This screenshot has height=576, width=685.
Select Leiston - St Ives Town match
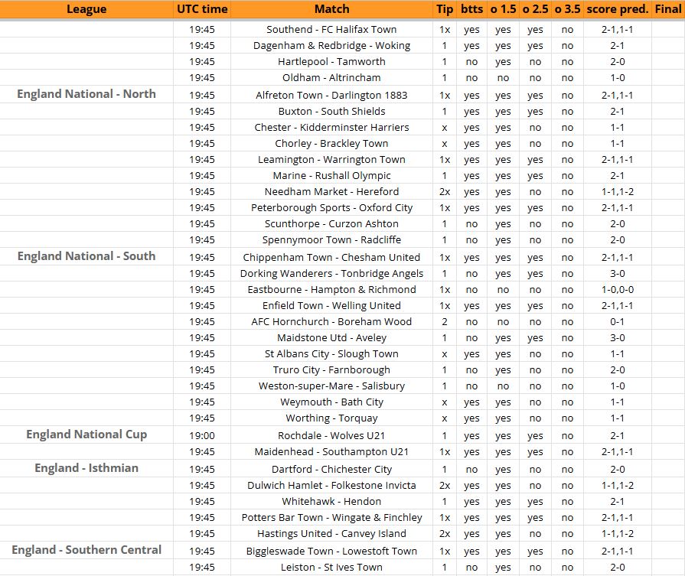(331, 568)
